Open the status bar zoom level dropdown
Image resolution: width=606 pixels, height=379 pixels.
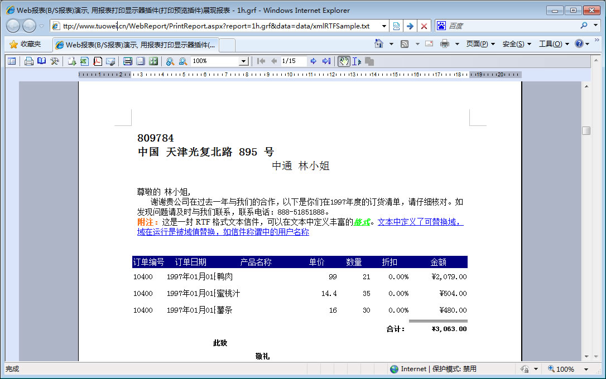click(x=586, y=369)
